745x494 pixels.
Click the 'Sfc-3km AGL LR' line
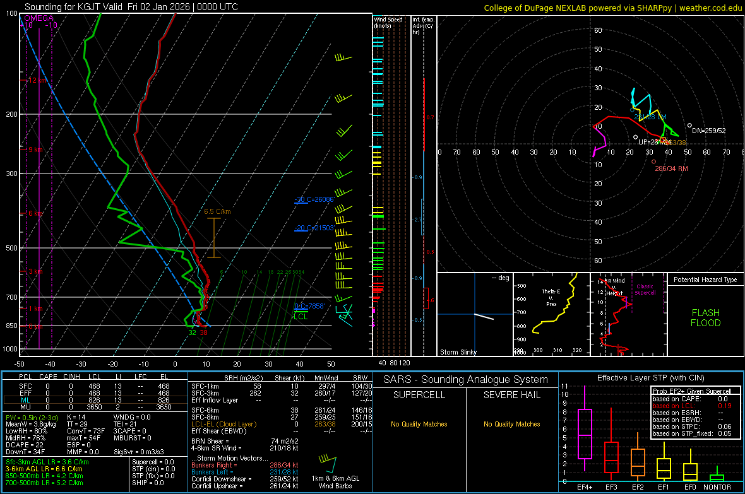click(47, 462)
